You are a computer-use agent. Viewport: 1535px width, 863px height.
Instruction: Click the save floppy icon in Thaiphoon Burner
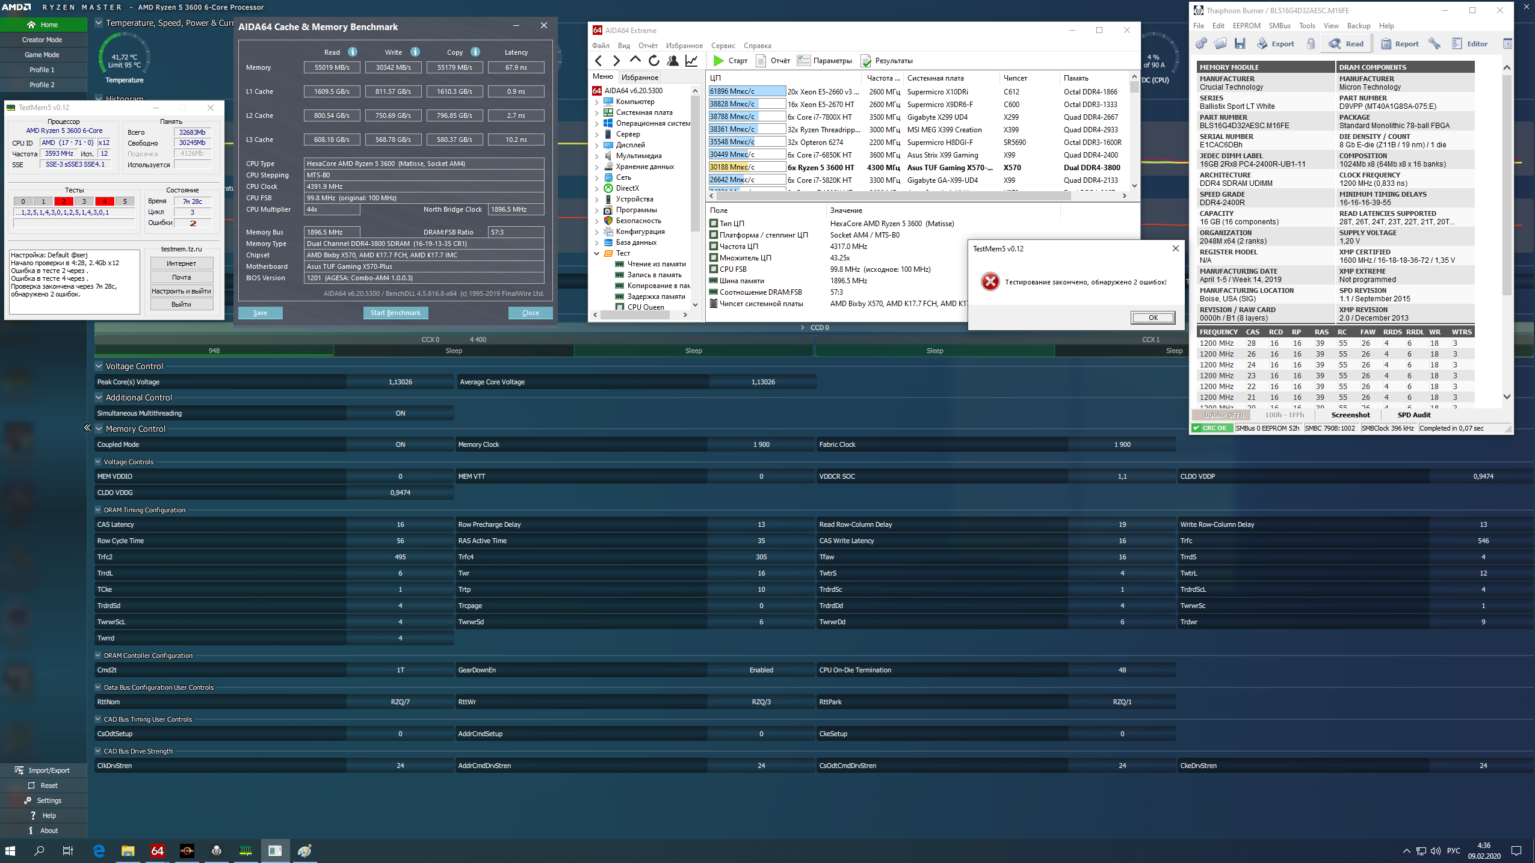coord(1240,43)
